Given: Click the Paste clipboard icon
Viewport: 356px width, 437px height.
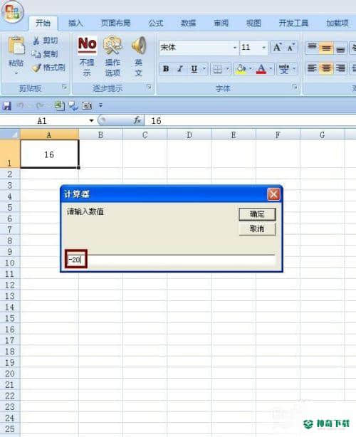Looking at the screenshot, I should click(16, 46).
